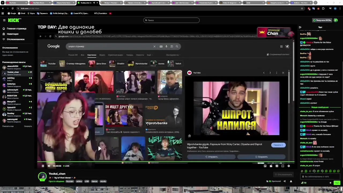Click the Russian language tag
Screen dimensions: 343x193
(70, 181)
